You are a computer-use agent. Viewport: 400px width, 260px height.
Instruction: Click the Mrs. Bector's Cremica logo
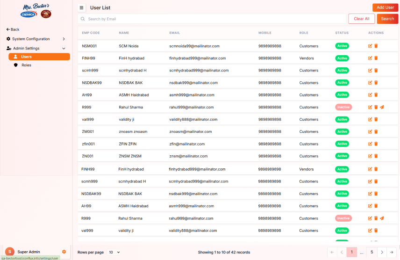(x=36, y=11)
